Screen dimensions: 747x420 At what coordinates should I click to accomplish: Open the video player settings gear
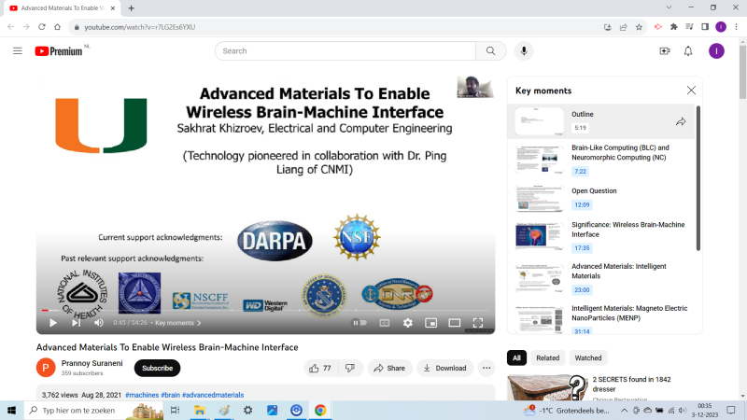point(408,323)
